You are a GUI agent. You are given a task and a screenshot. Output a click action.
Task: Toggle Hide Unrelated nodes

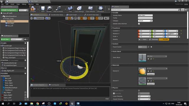point(58,9)
